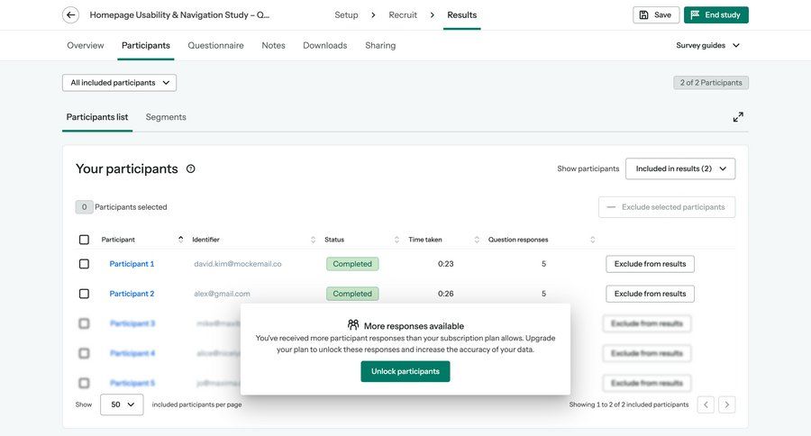Viewport: 811px width, 436px height.
Task: Click Participant 2 Completed status badge
Action: [352, 294]
